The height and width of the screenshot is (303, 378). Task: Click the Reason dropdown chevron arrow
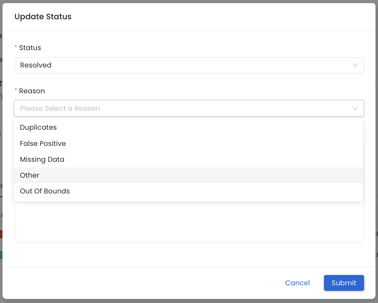coord(355,109)
